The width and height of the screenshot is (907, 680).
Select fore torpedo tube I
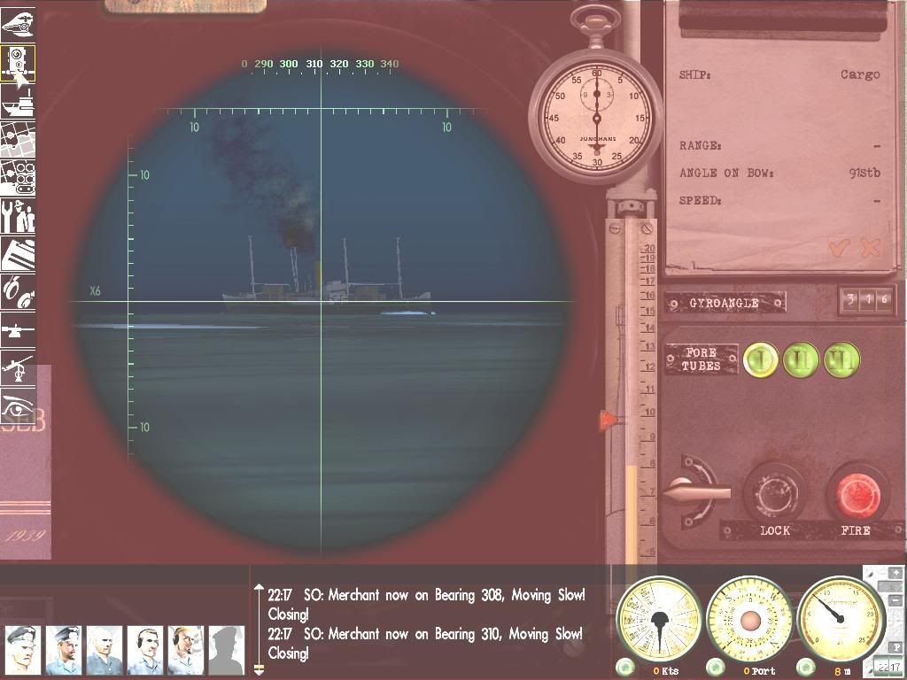[760, 359]
